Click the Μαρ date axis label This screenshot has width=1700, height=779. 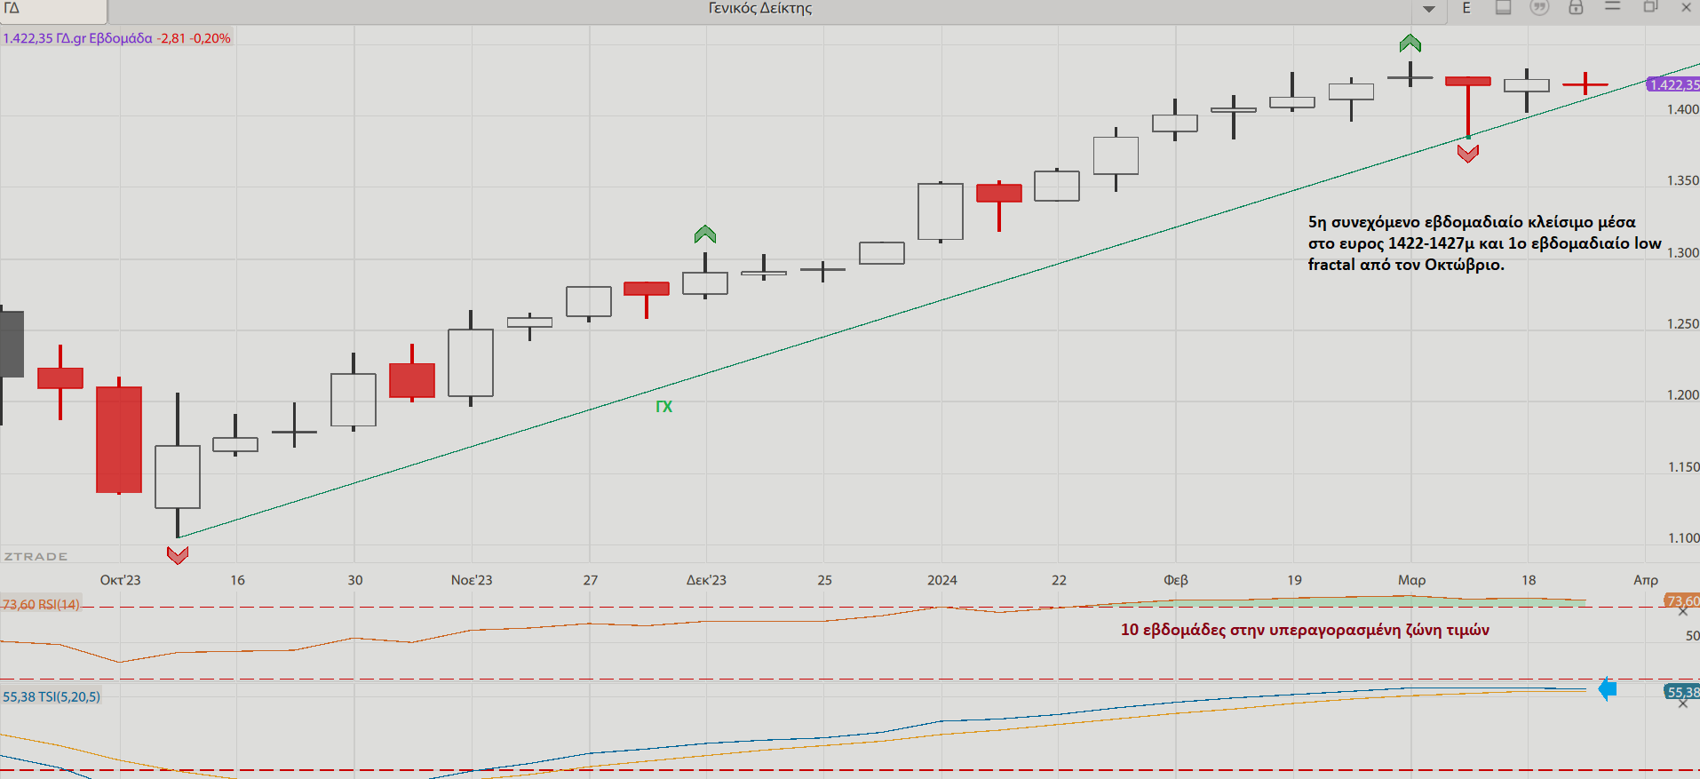point(1411,580)
